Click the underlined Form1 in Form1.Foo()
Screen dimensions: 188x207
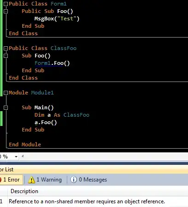click(x=42, y=63)
